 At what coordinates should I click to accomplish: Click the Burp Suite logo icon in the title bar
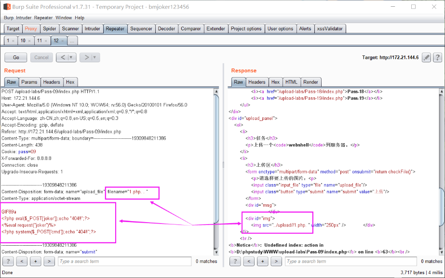7,7
